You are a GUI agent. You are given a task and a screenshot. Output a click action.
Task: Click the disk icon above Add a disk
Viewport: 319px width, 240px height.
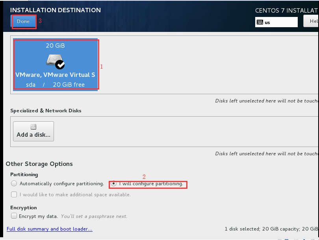pos(33,127)
